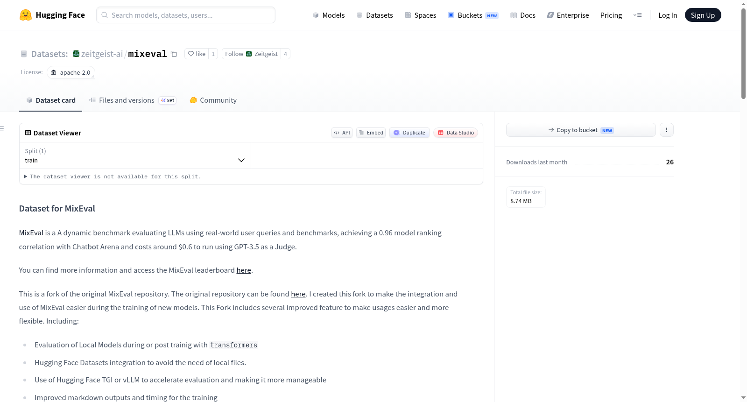Expand the dataset viewer not available message

(113, 176)
